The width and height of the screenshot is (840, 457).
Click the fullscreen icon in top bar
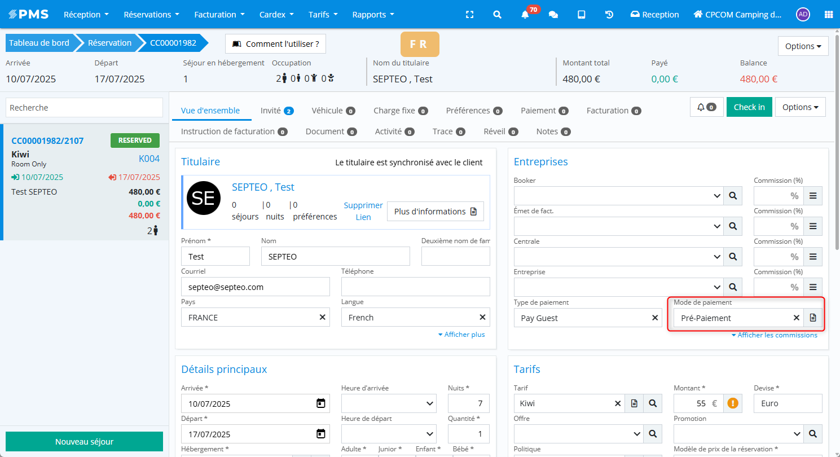point(469,15)
